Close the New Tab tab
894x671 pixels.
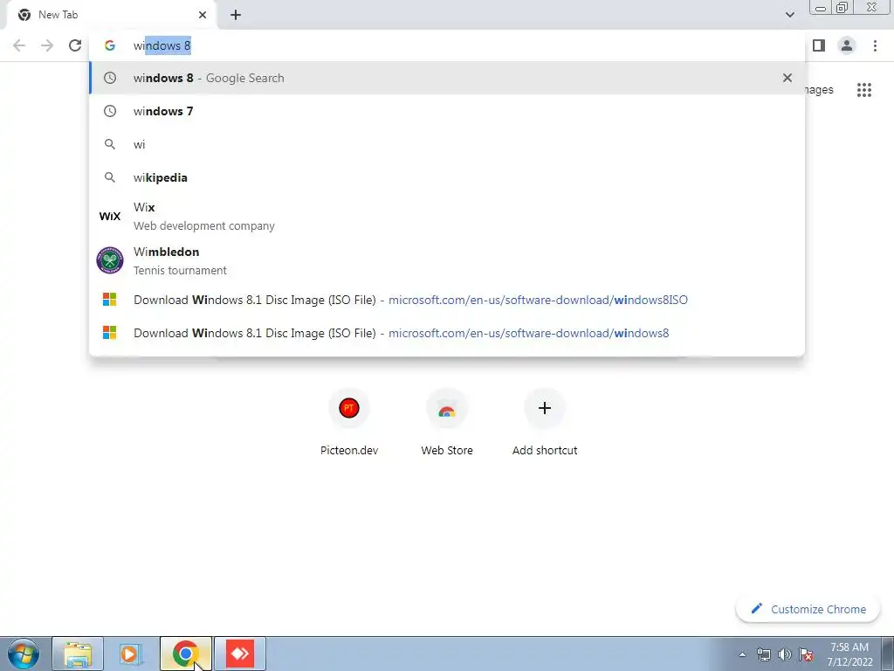203,15
